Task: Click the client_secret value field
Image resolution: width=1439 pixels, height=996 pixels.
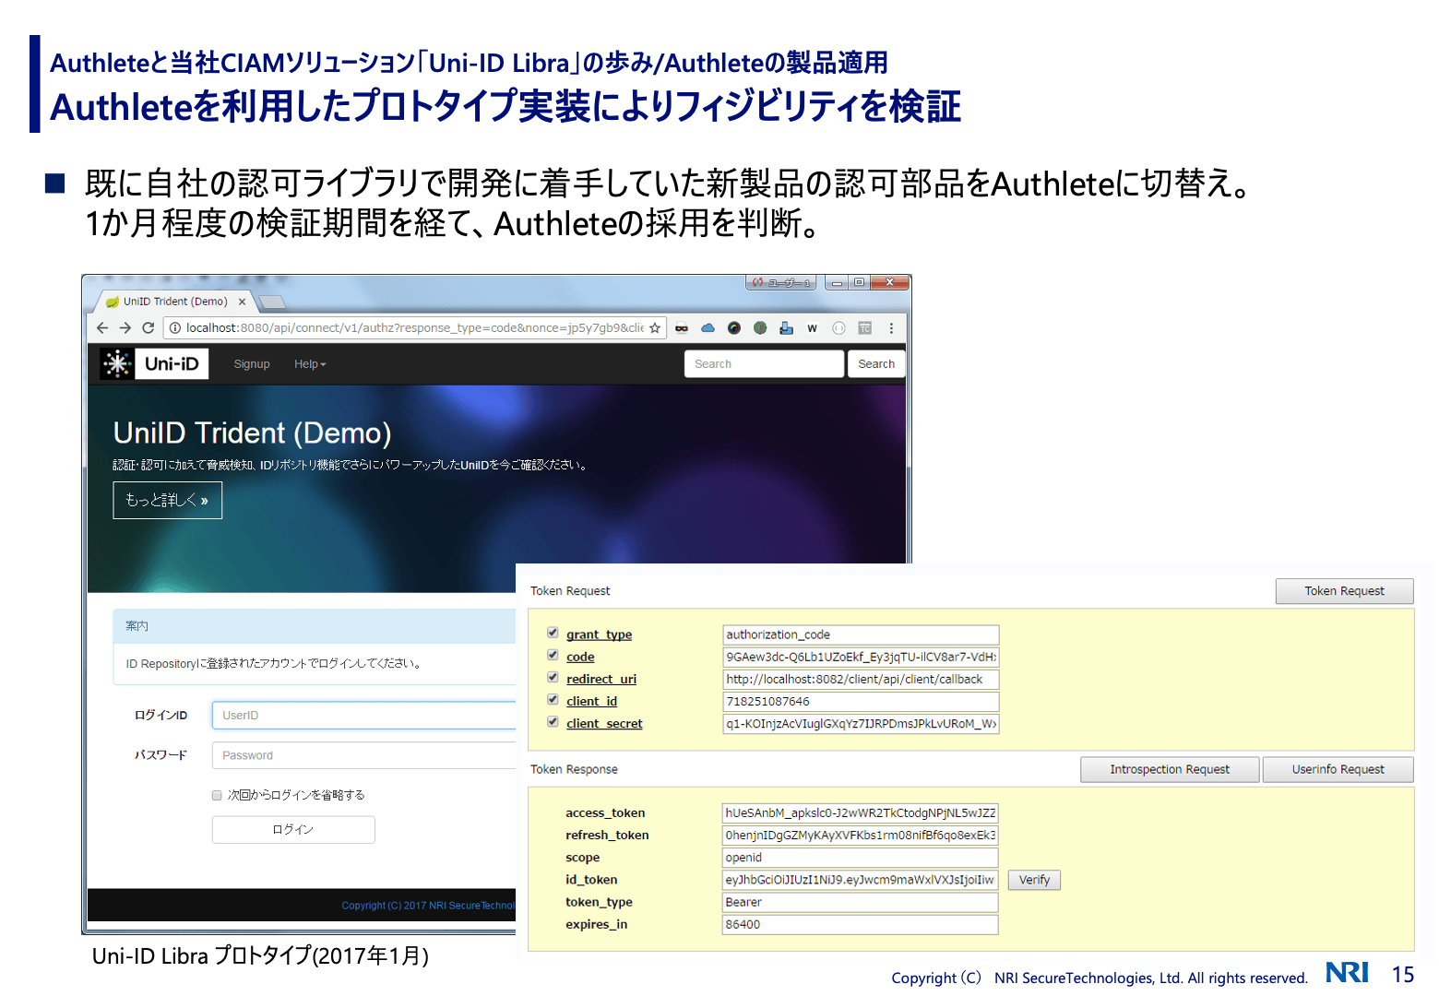Action: (x=861, y=724)
